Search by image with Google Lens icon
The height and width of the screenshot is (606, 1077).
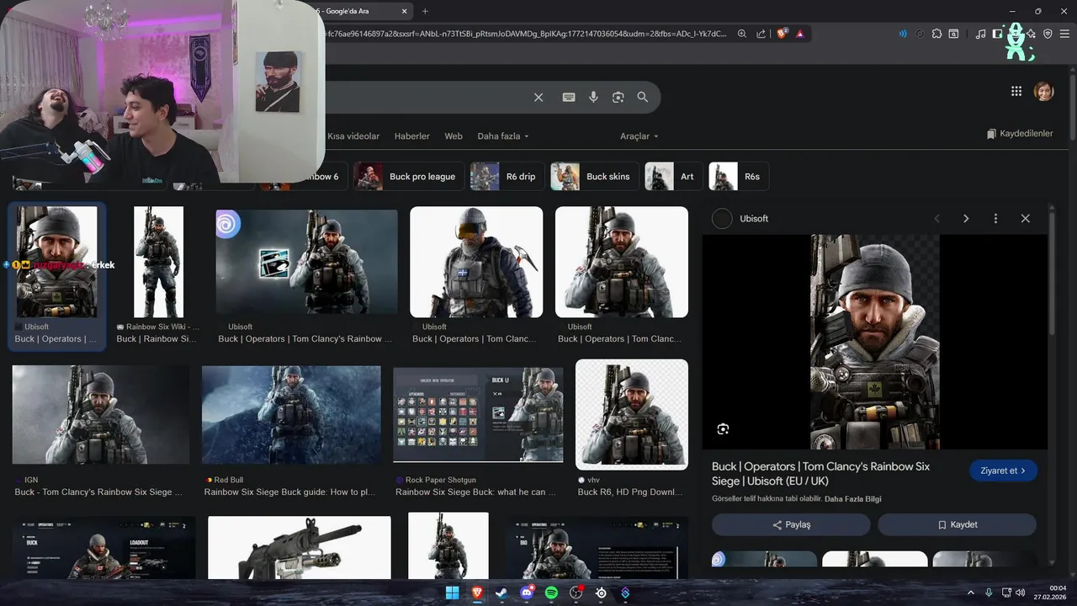pyautogui.click(x=618, y=98)
